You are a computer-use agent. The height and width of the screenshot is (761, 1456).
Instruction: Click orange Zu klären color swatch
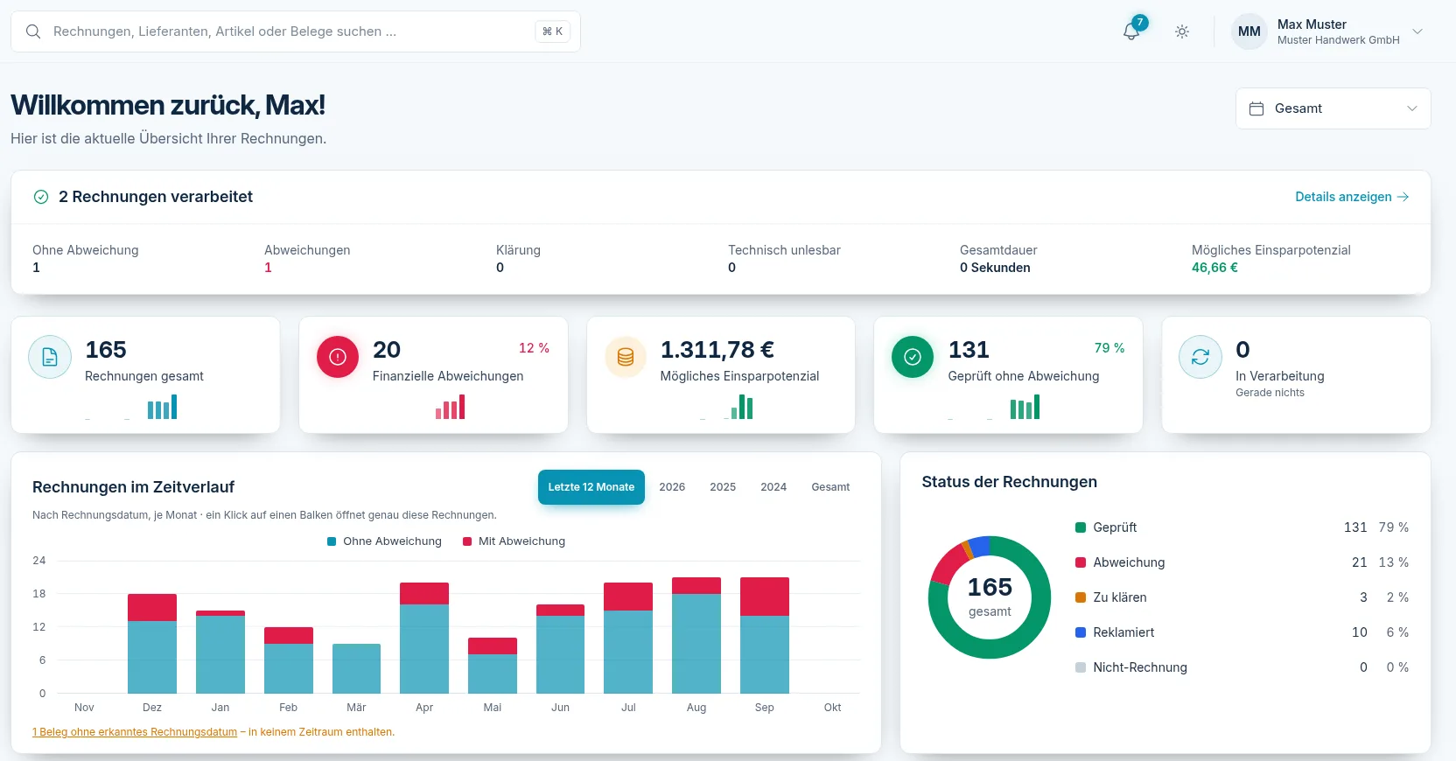coord(1081,597)
